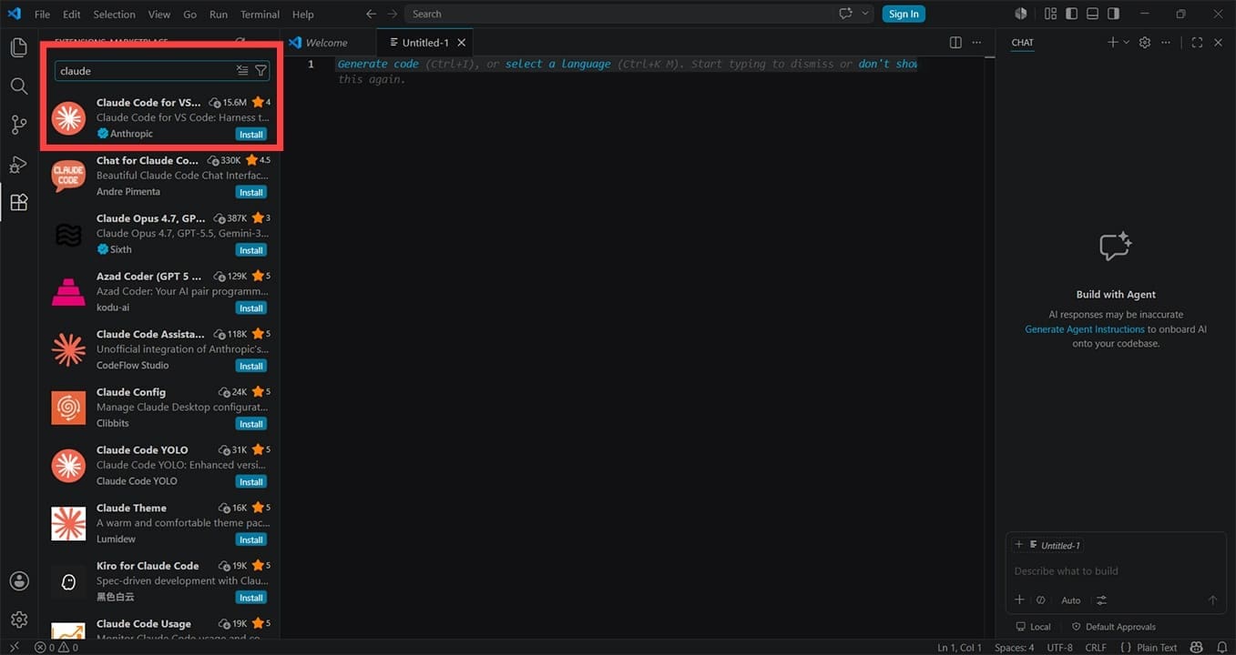Change the CRLF end of line sequence
The height and width of the screenshot is (655, 1236).
1096,648
